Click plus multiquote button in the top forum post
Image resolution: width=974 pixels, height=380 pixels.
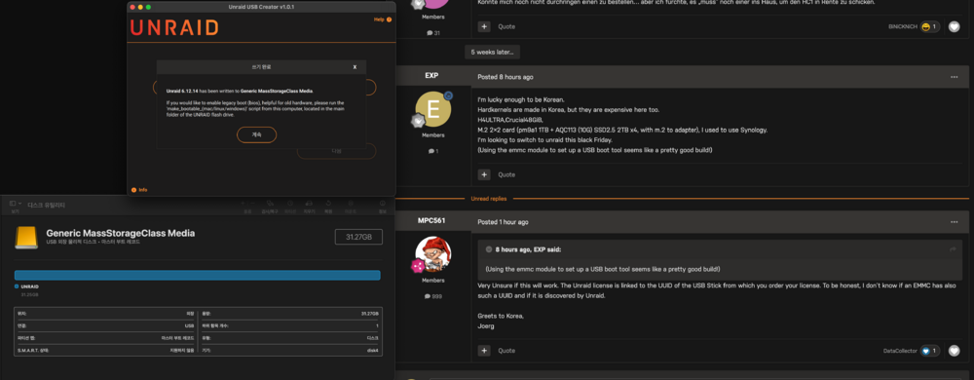[x=484, y=26]
